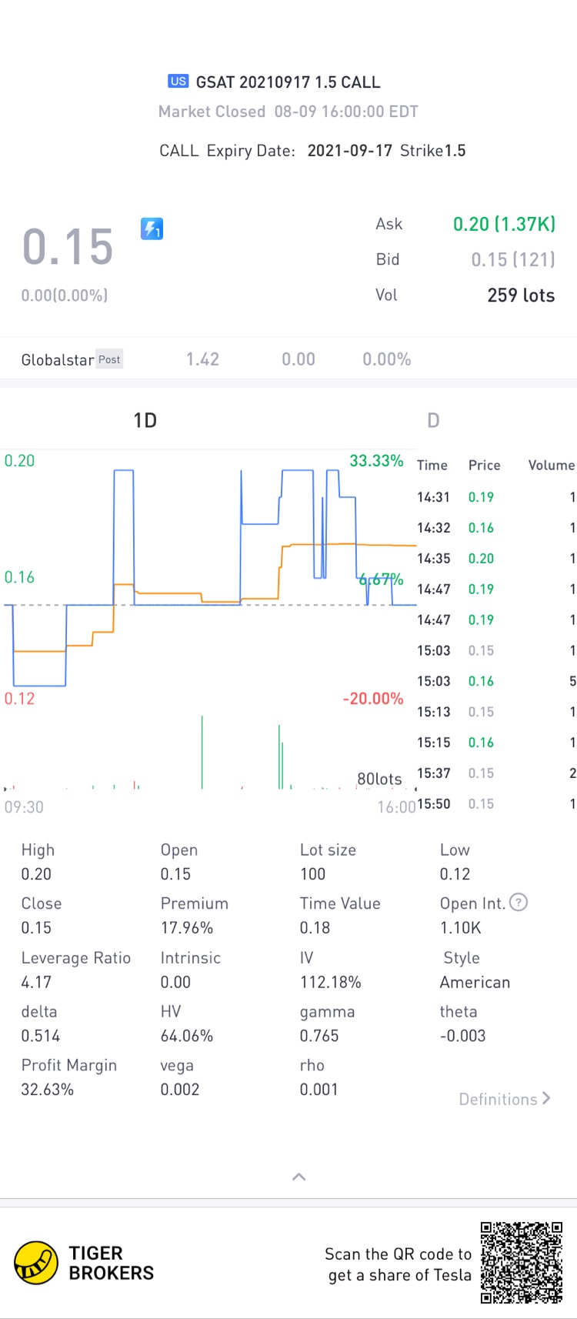Tap the Bid price 0.15 (121)
Screen dimensions: 577x1319
pos(512,259)
